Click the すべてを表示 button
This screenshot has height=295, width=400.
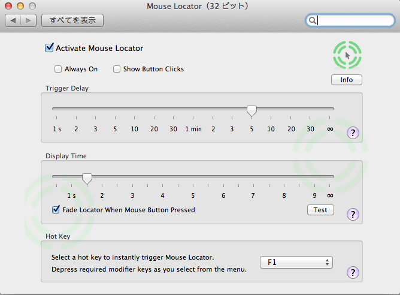point(72,20)
